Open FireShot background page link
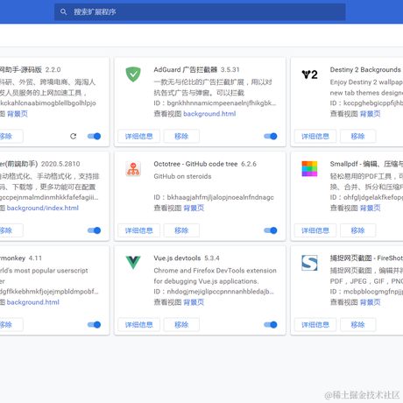Screen dimensions: 403x403 pyautogui.click(x=370, y=302)
